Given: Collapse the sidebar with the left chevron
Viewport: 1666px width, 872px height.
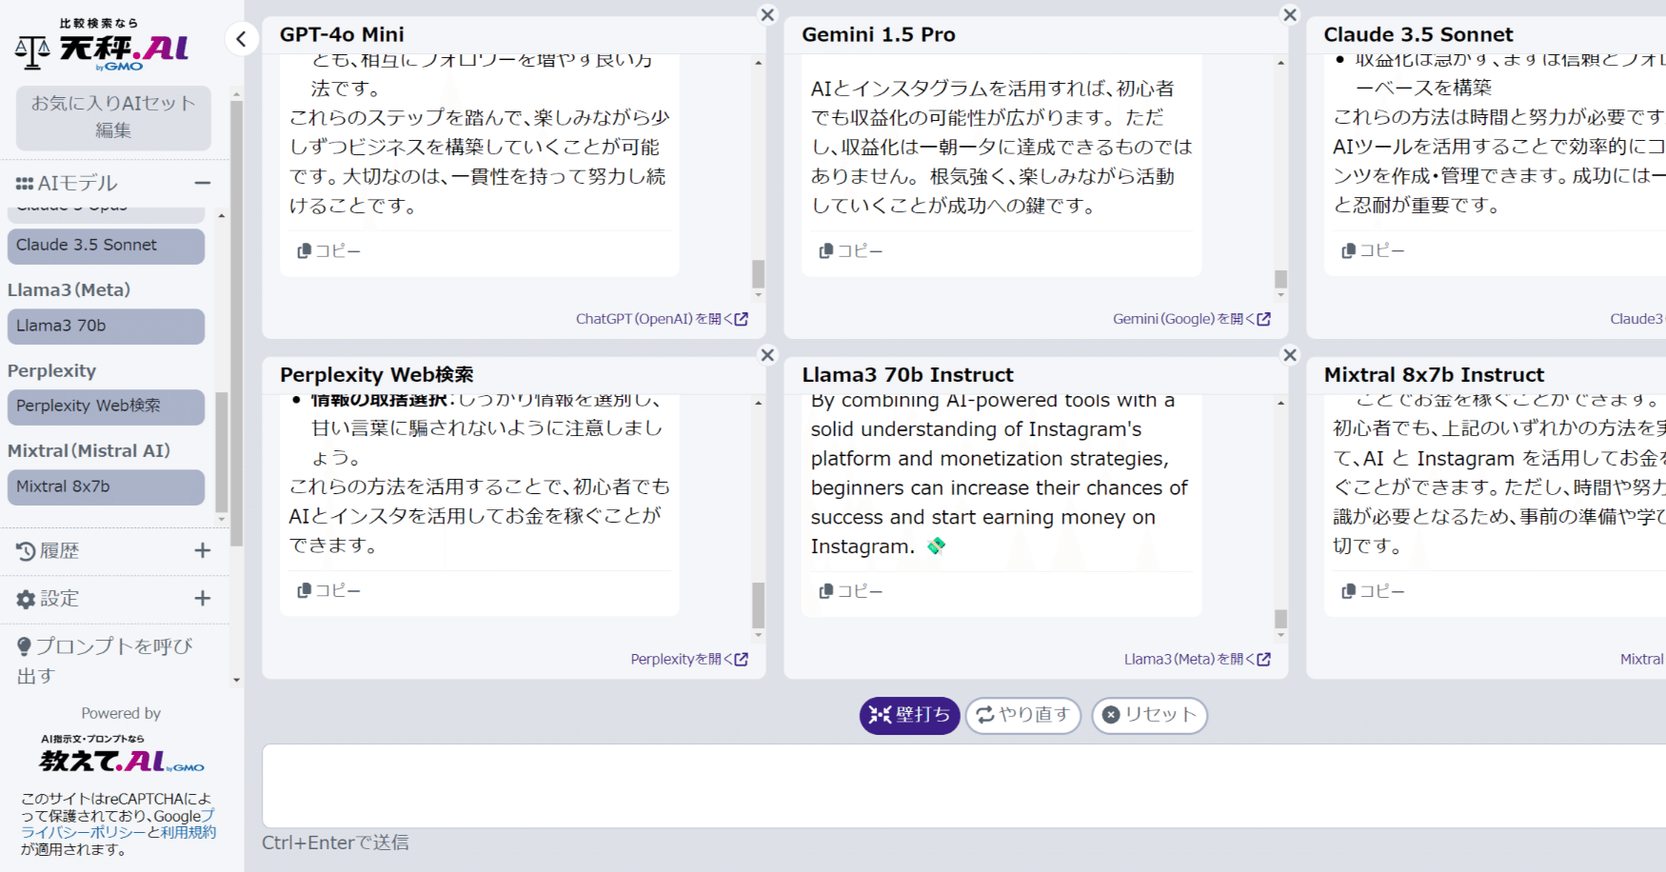Looking at the screenshot, I should 242,39.
